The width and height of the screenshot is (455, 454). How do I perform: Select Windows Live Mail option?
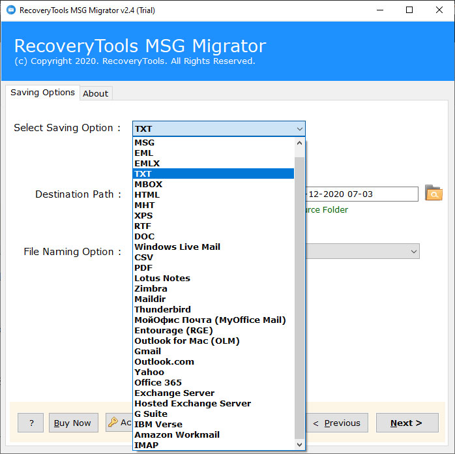(x=213, y=247)
